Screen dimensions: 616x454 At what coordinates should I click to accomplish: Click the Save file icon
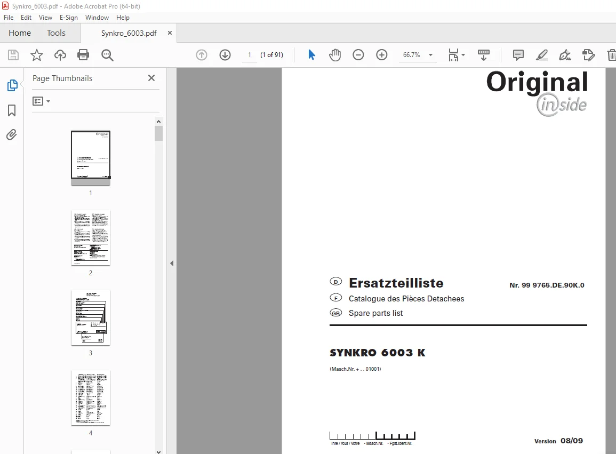pyautogui.click(x=13, y=55)
